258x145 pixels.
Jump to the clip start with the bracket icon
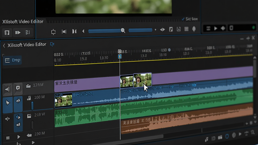pyautogui.click(x=64, y=31)
